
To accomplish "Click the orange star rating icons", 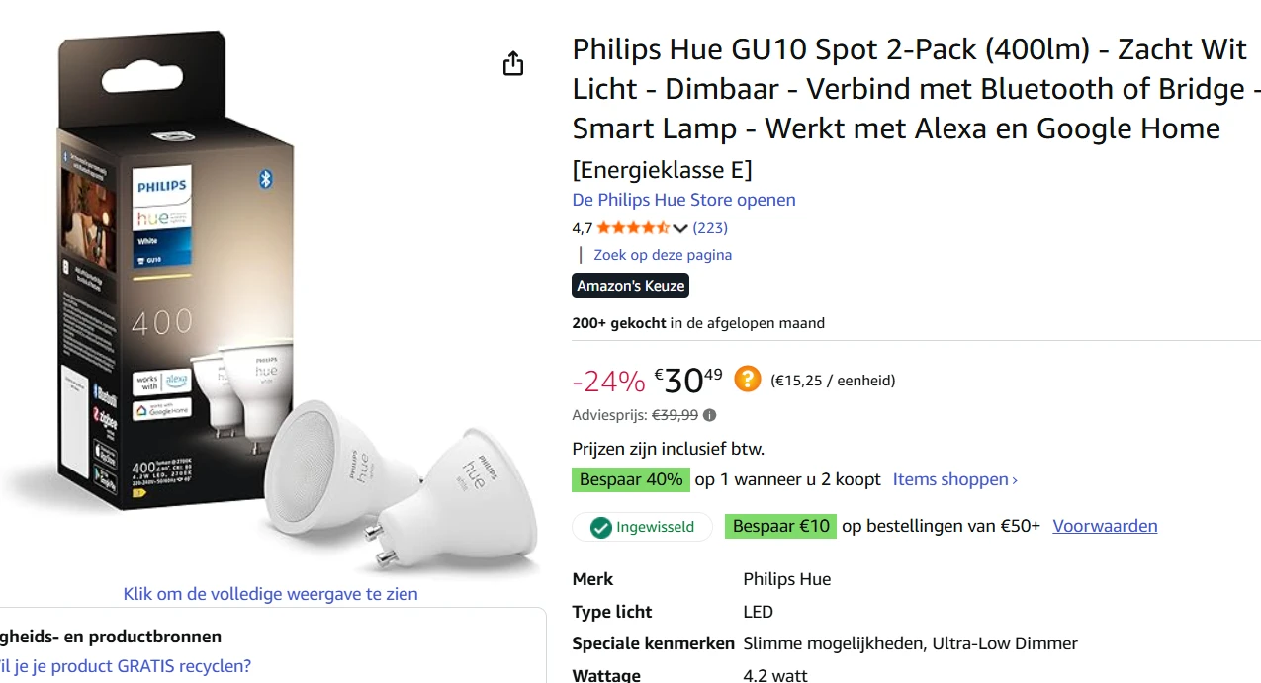I will tap(633, 228).
